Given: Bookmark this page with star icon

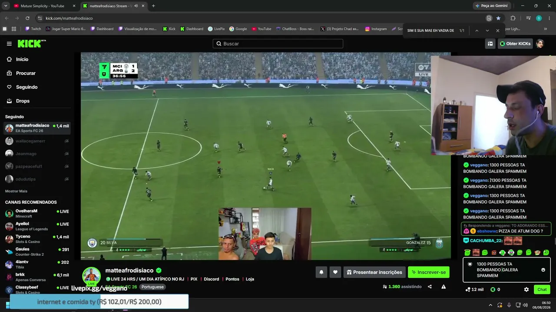Looking at the screenshot, I should click(x=498, y=18).
